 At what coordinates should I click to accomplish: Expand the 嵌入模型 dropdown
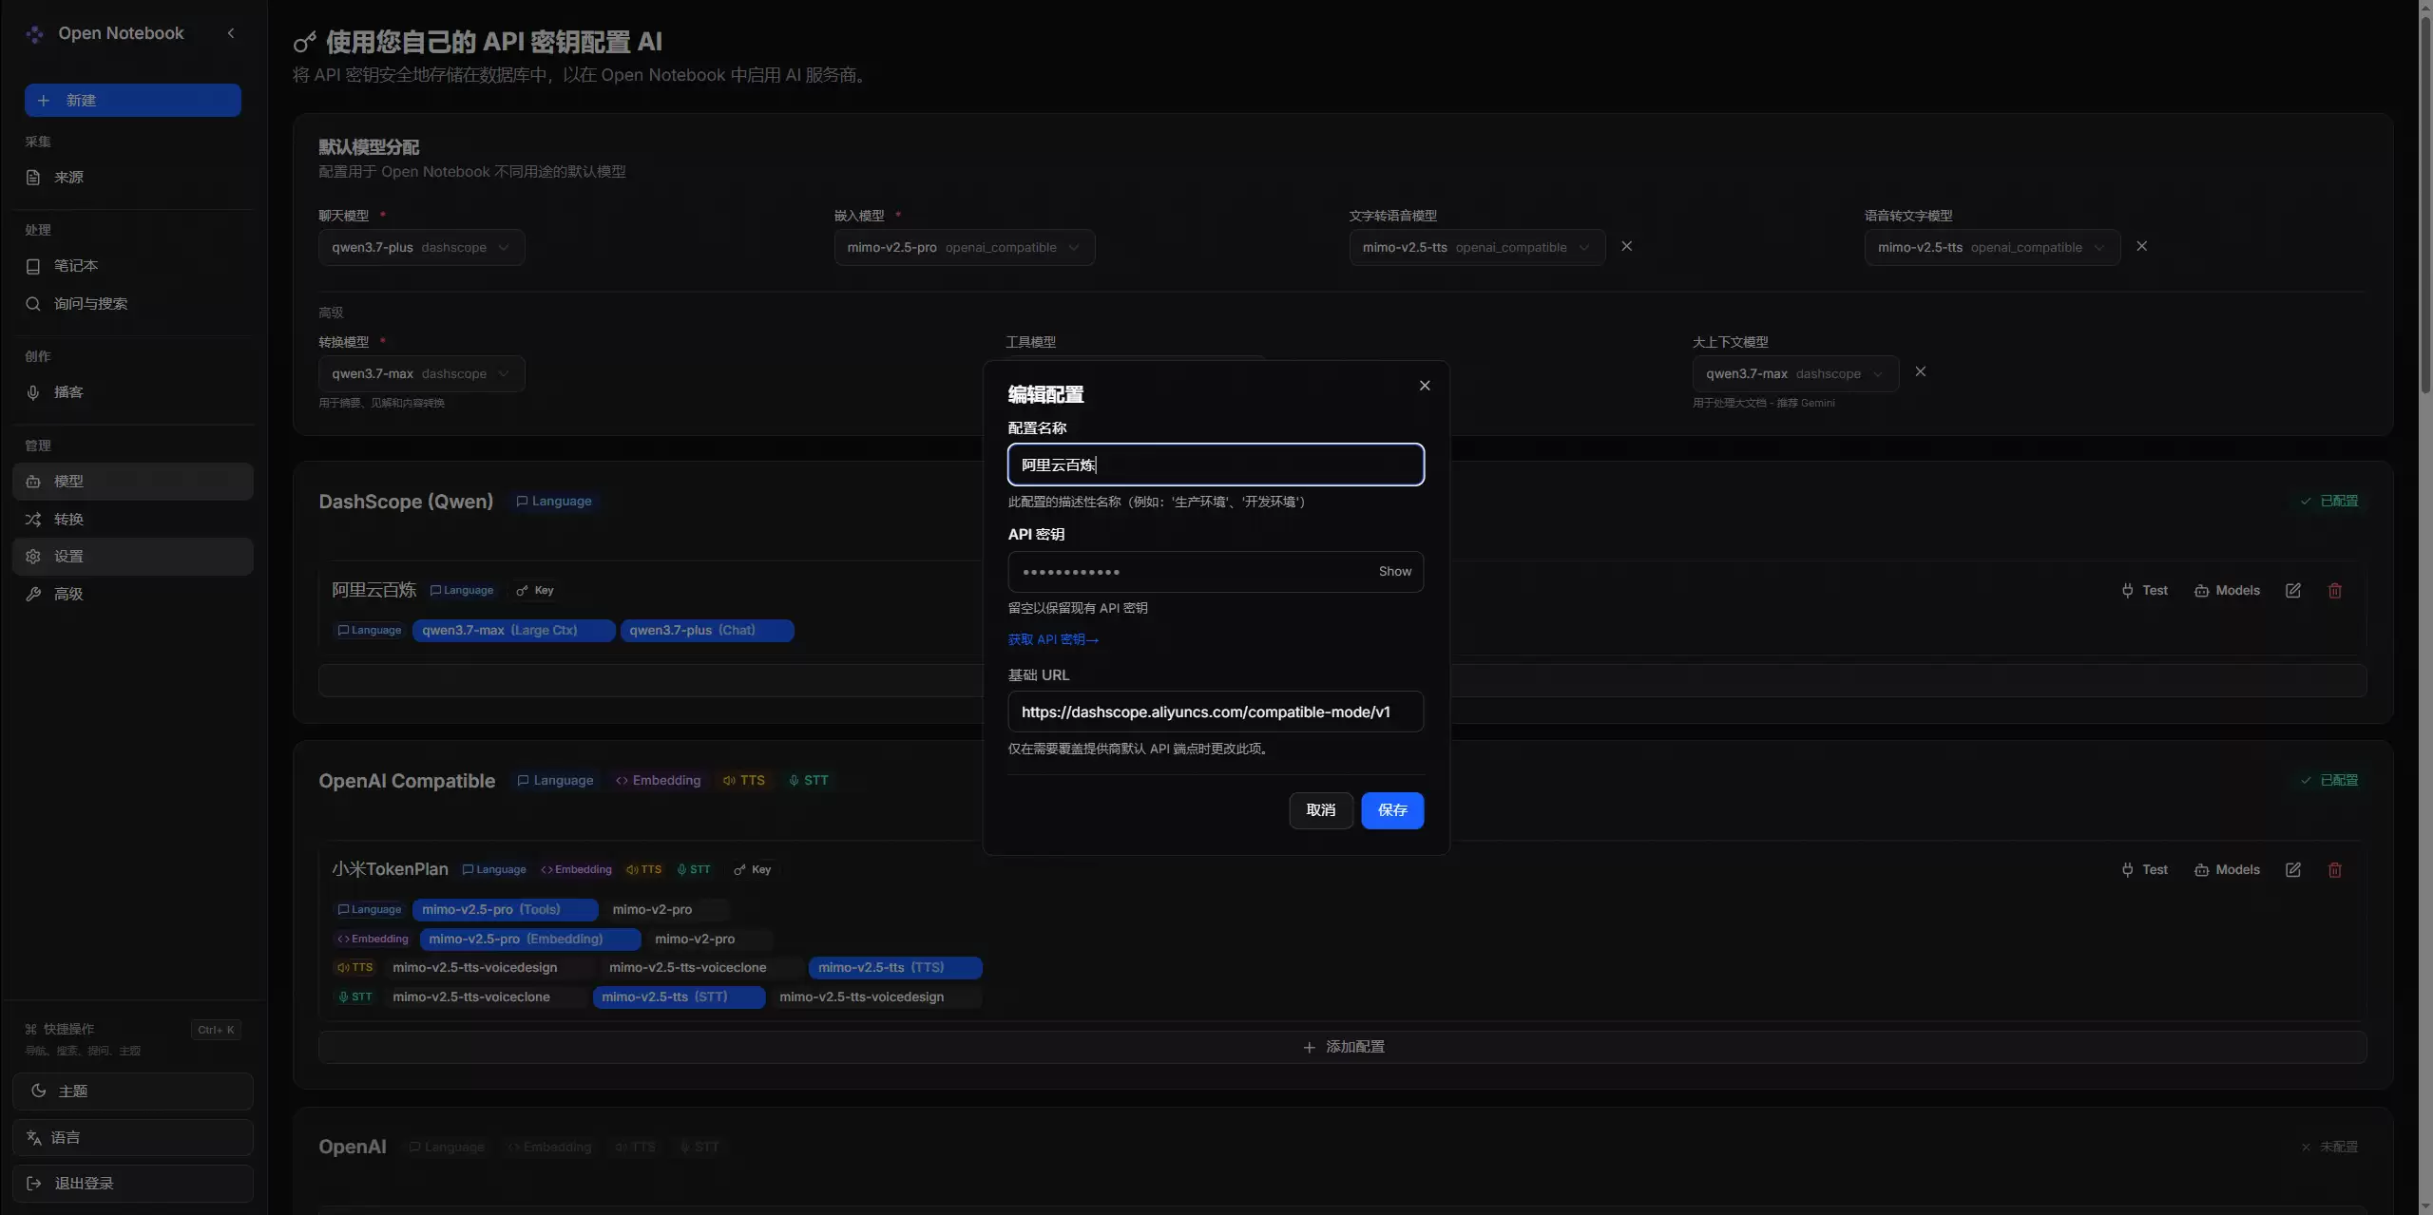[x=965, y=248]
